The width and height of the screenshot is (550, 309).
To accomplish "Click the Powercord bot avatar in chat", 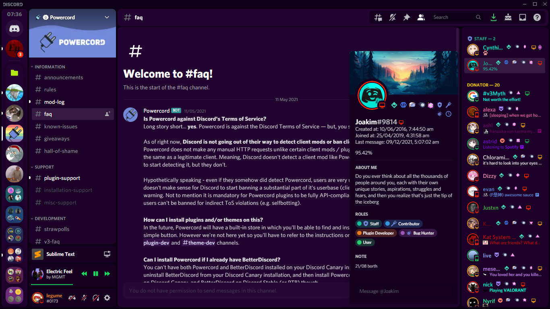I will click(x=131, y=115).
